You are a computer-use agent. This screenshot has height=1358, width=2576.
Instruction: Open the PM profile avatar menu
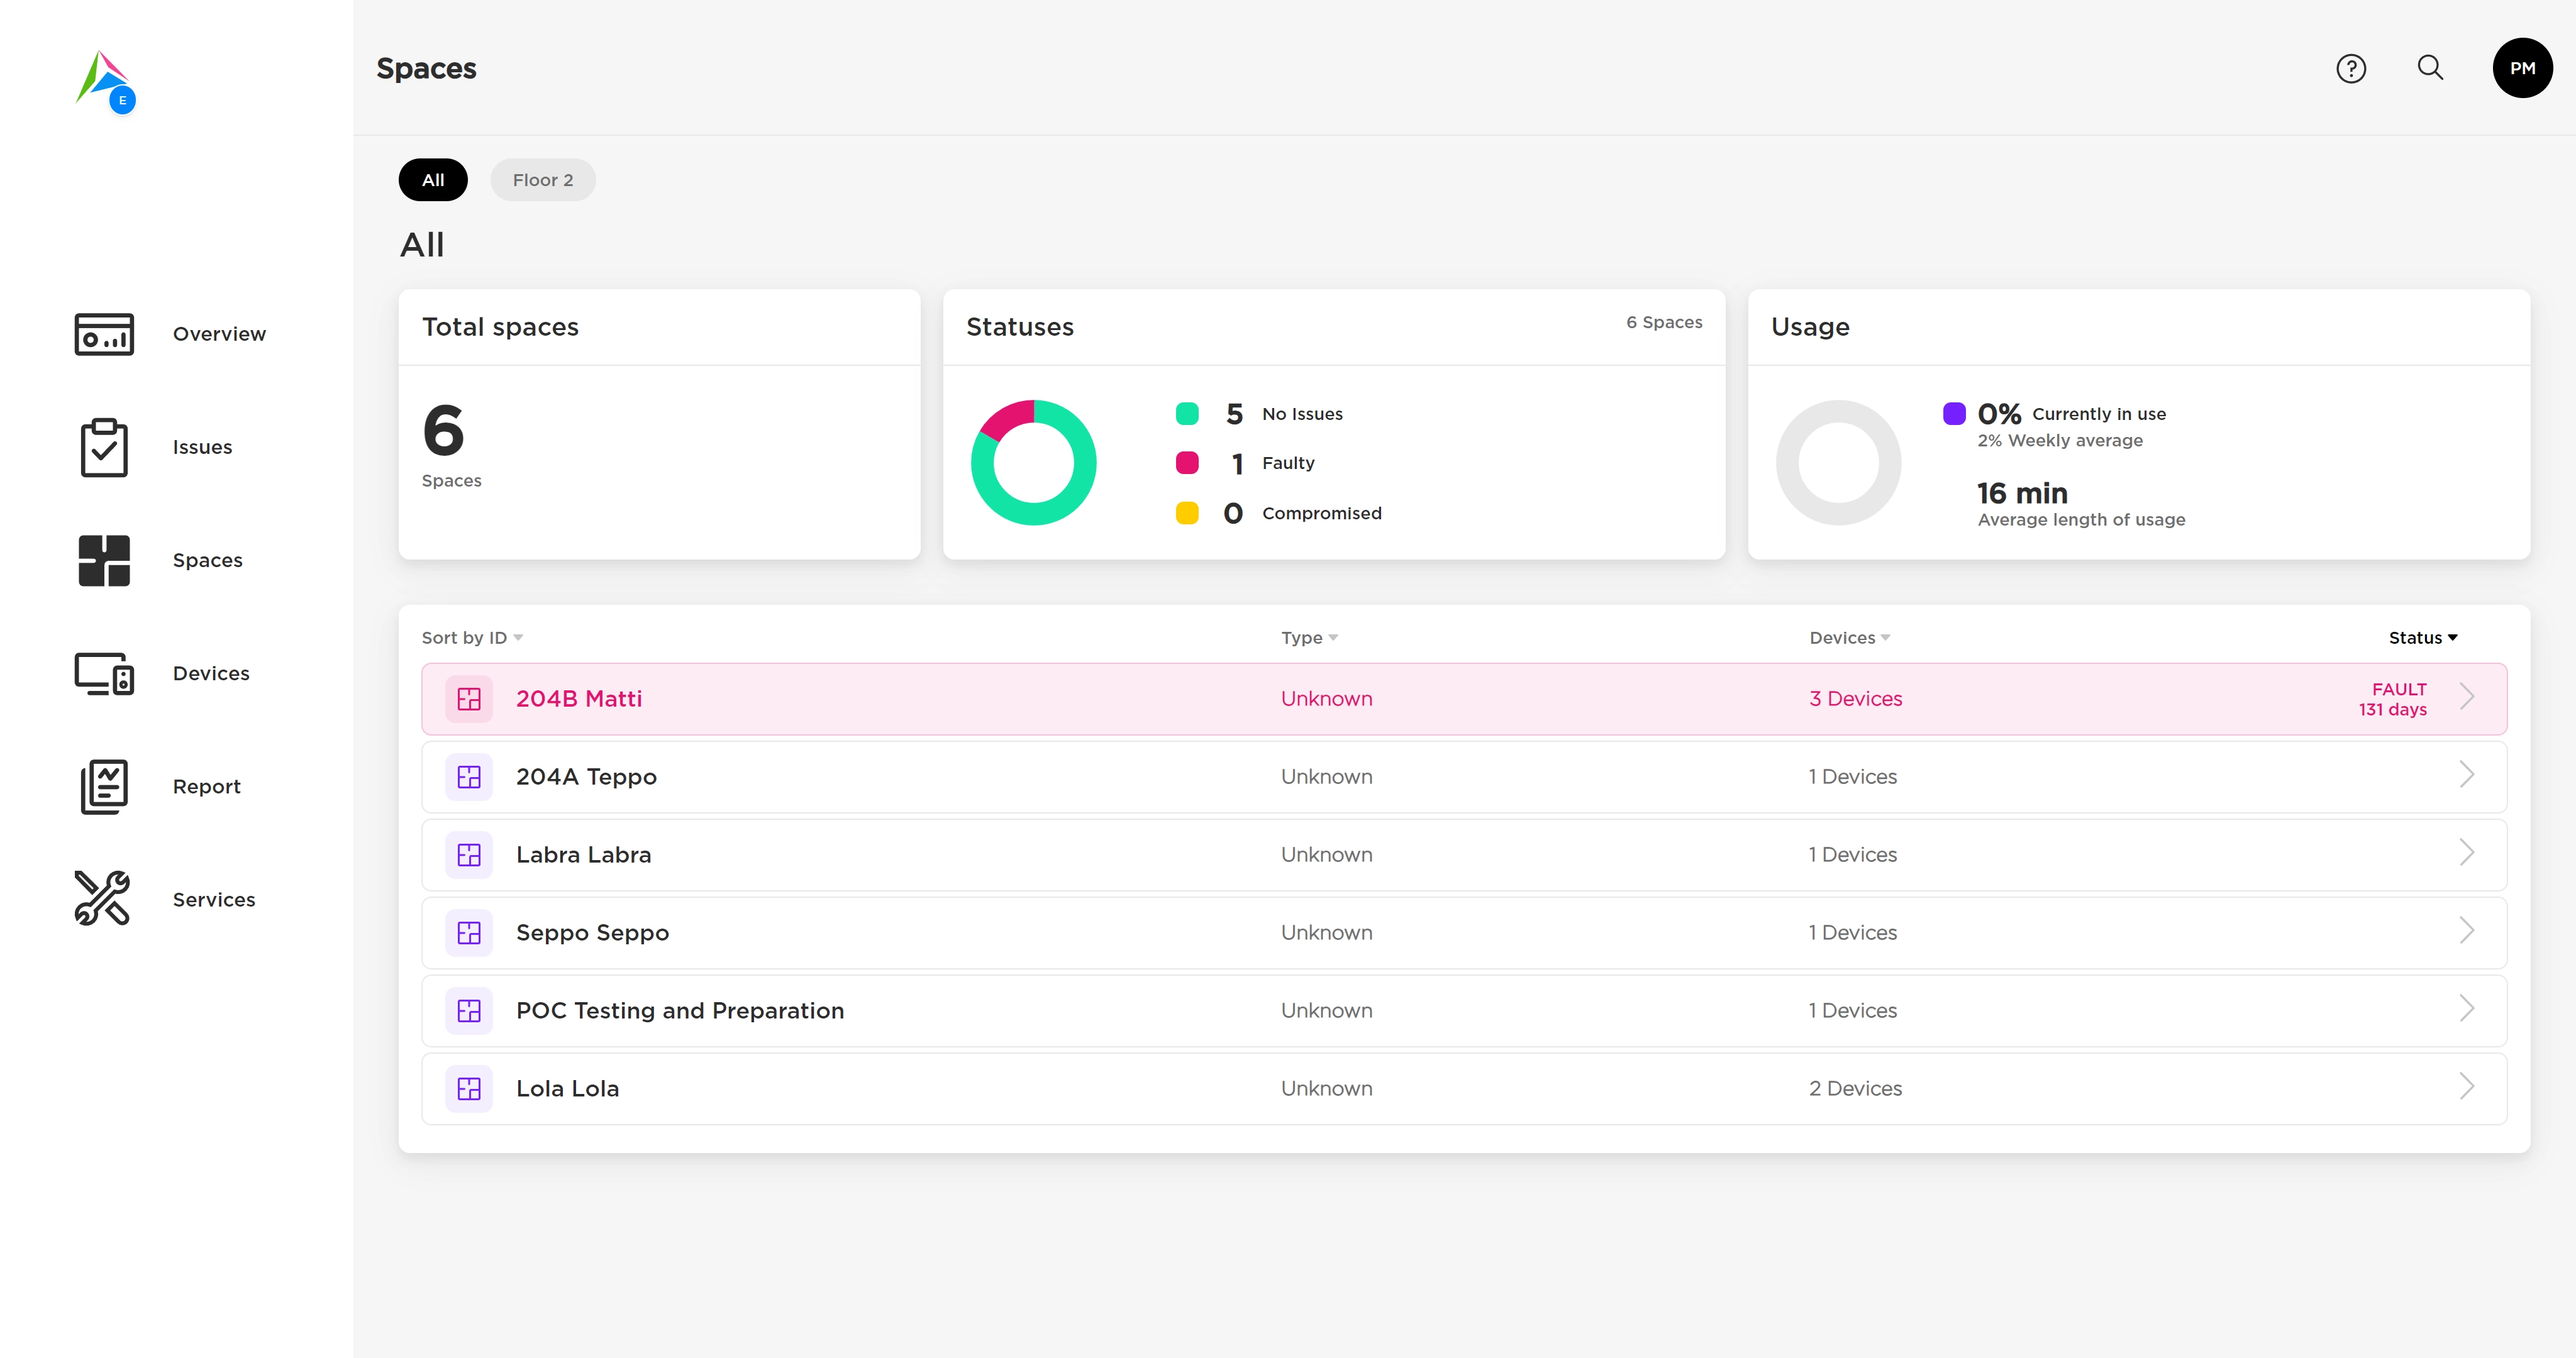[2522, 68]
